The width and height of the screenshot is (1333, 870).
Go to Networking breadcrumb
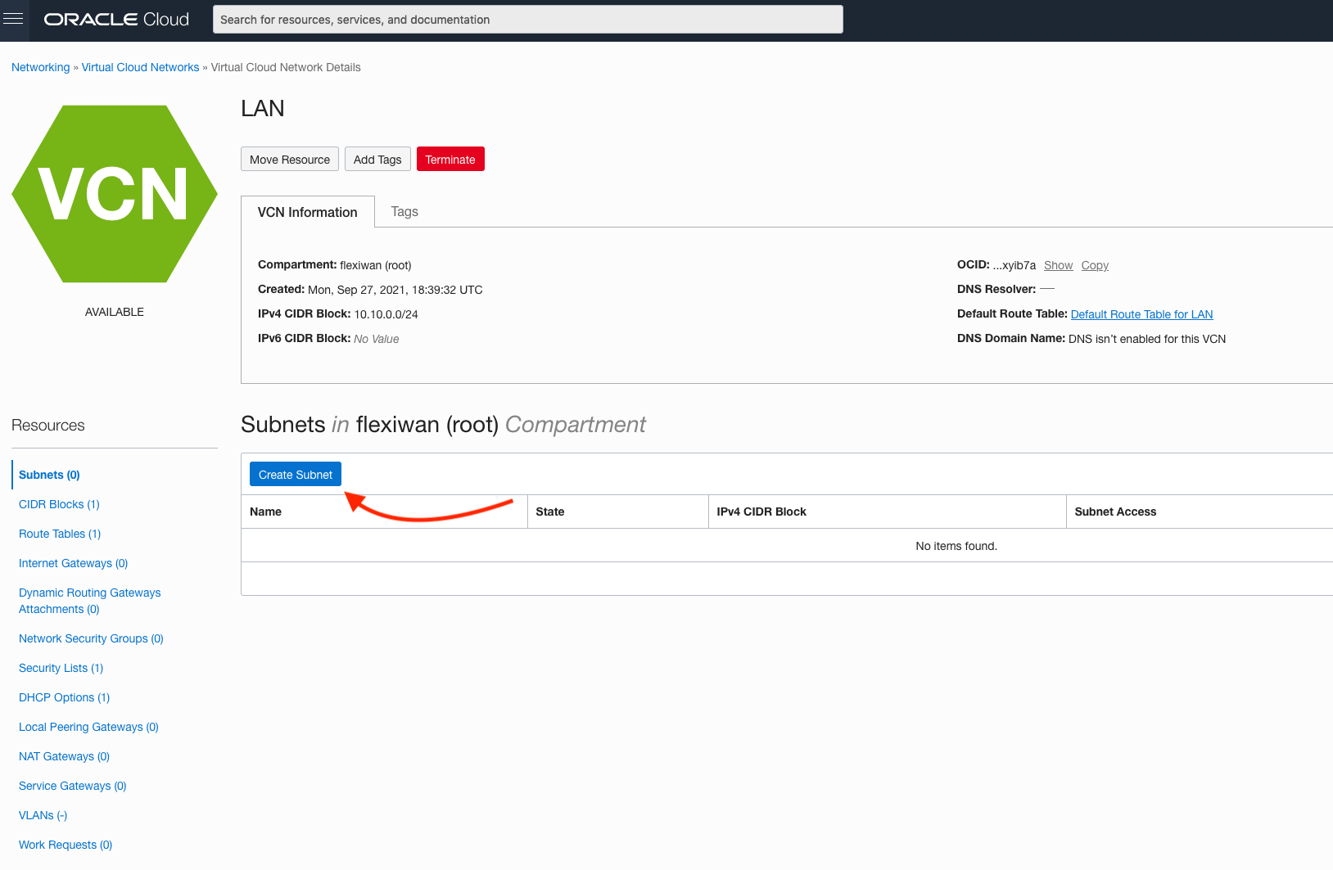point(40,67)
